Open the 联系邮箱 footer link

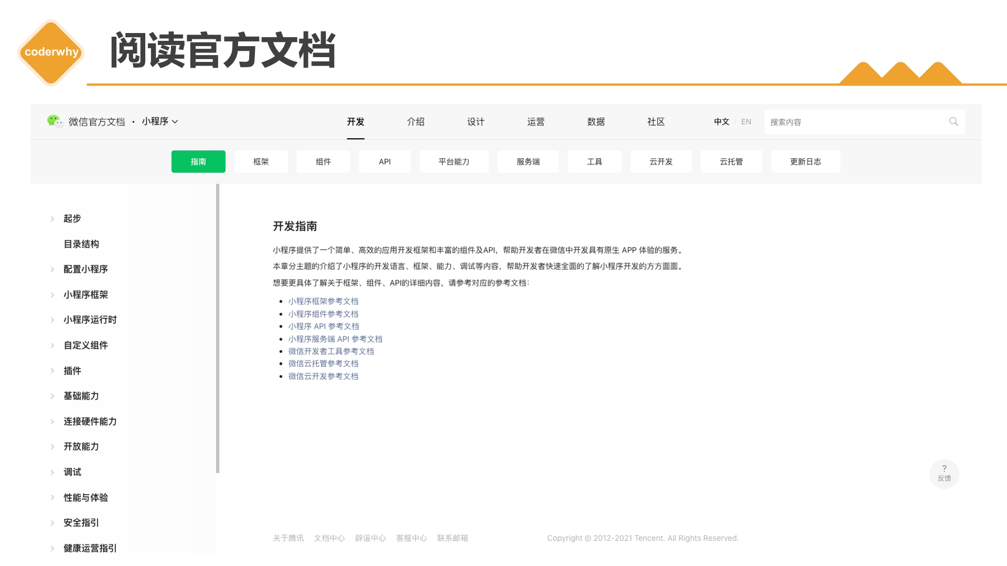pos(453,538)
